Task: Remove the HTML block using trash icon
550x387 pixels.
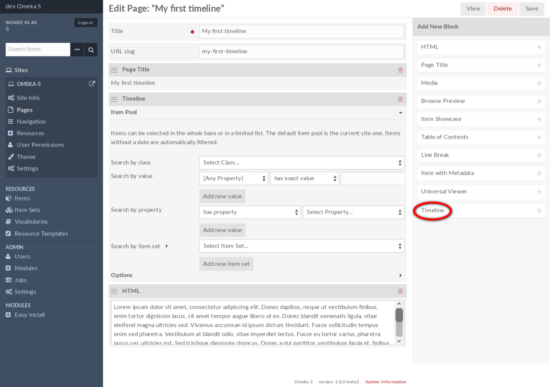Action: click(x=400, y=291)
